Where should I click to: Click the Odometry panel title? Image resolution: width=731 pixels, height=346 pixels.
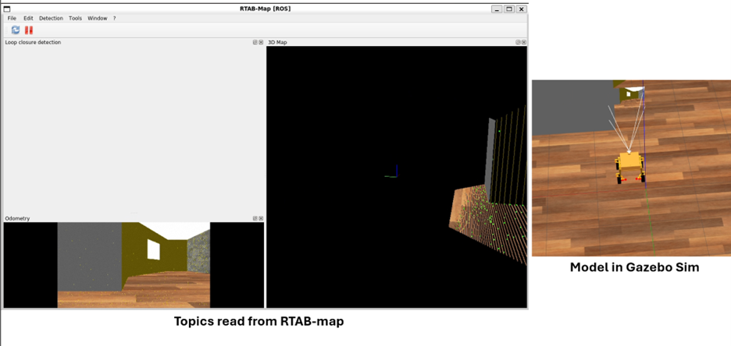[17, 218]
